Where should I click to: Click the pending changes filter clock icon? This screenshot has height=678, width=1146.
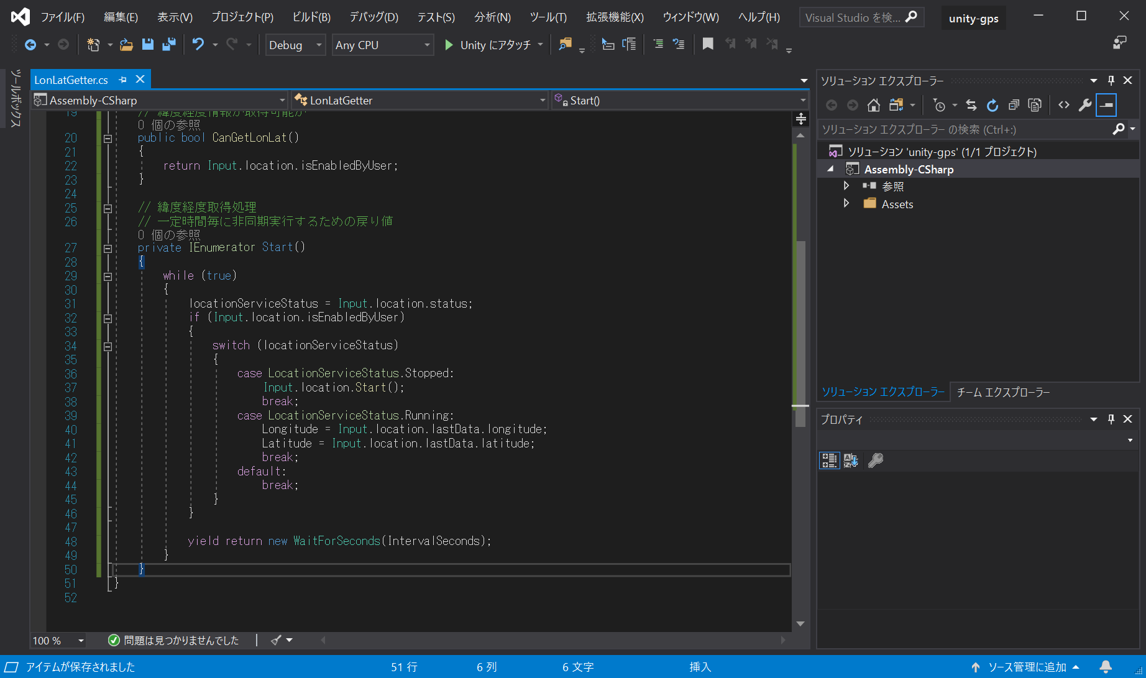tap(939, 106)
